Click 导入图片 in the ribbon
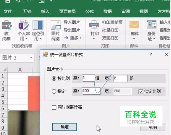171x135 pixels. point(72,22)
